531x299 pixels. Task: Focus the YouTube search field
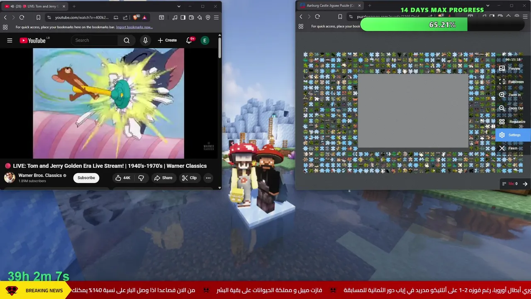pos(95,40)
